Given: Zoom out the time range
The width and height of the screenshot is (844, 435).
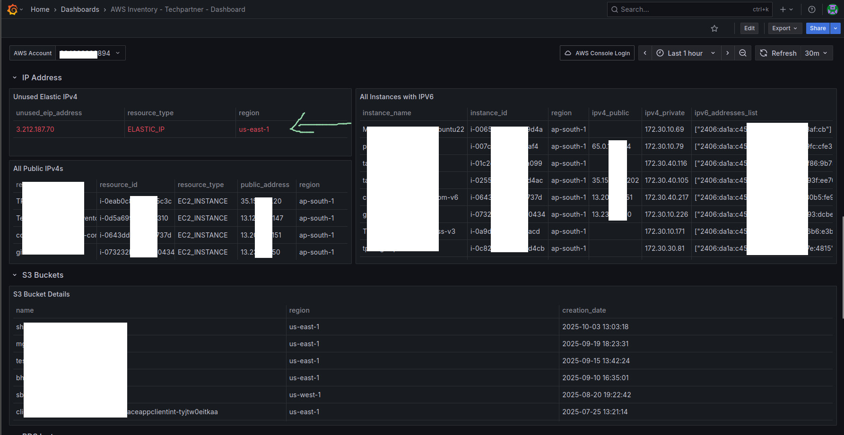Looking at the screenshot, I should (743, 53).
